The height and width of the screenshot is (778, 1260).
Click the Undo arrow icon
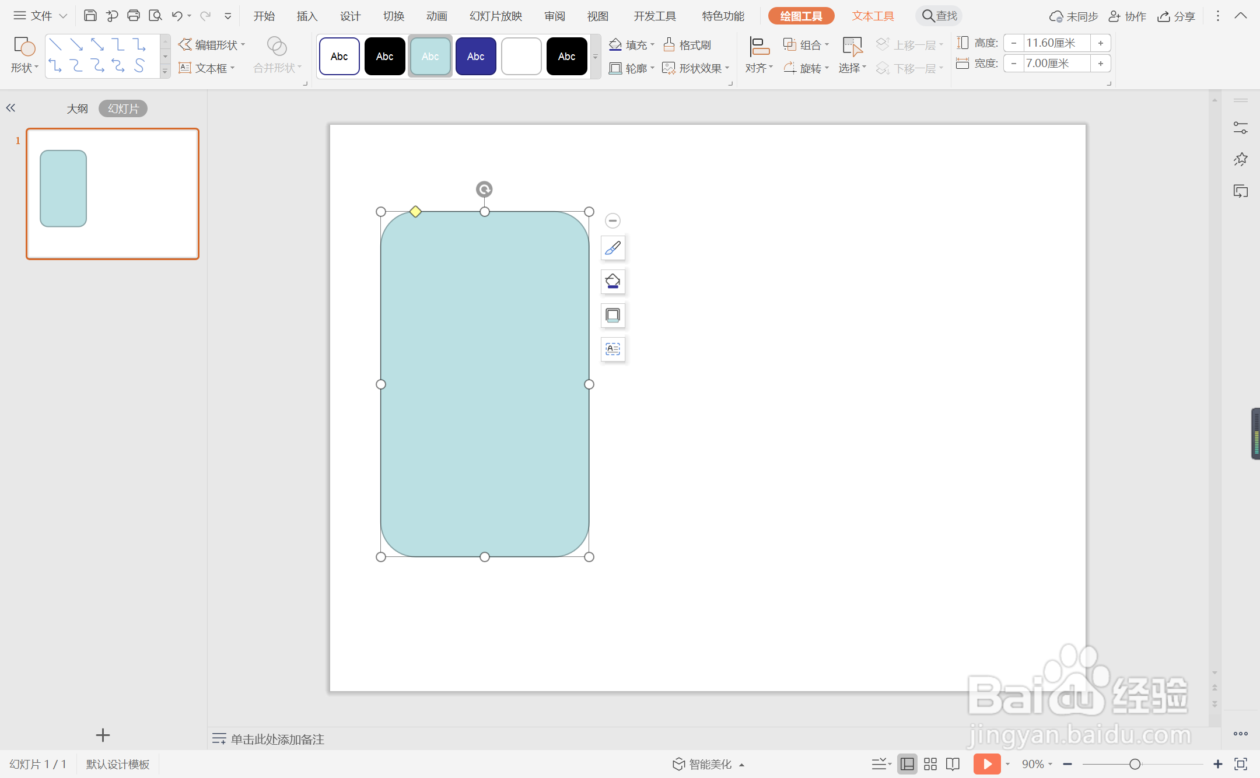pyautogui.click(x=177, y=16)
